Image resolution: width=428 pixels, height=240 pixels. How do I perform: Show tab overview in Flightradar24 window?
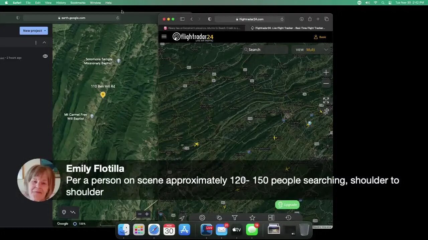pyautogui.click(x=326, y=19)
